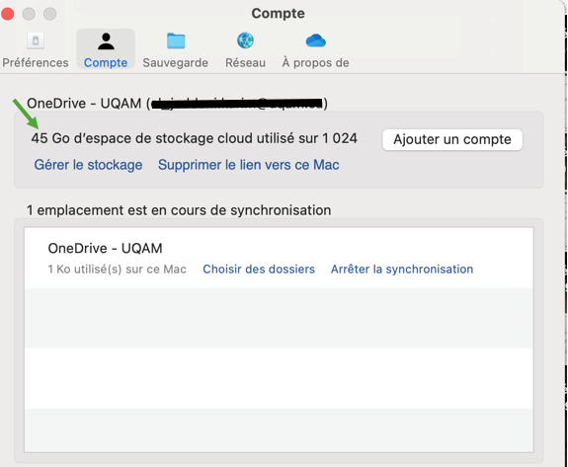Switch to the Sauvegarde tab label
Image resolution: width=568 pixels, height=467 pixels.
coord(175,62)
